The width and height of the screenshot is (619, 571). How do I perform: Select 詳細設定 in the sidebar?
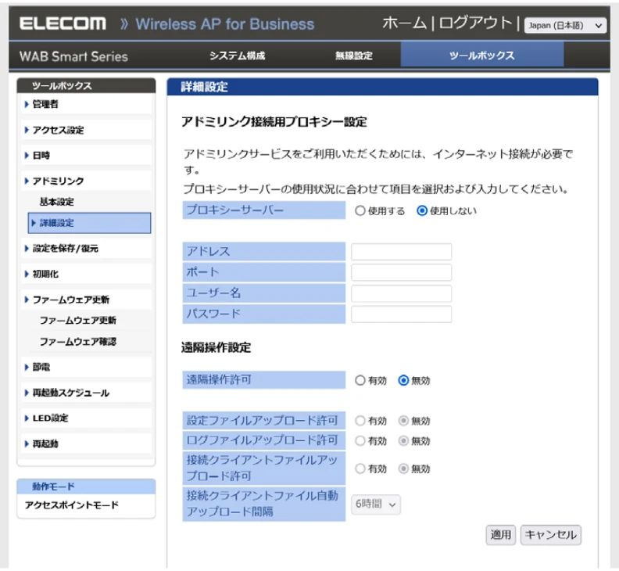tap(90, 223)
